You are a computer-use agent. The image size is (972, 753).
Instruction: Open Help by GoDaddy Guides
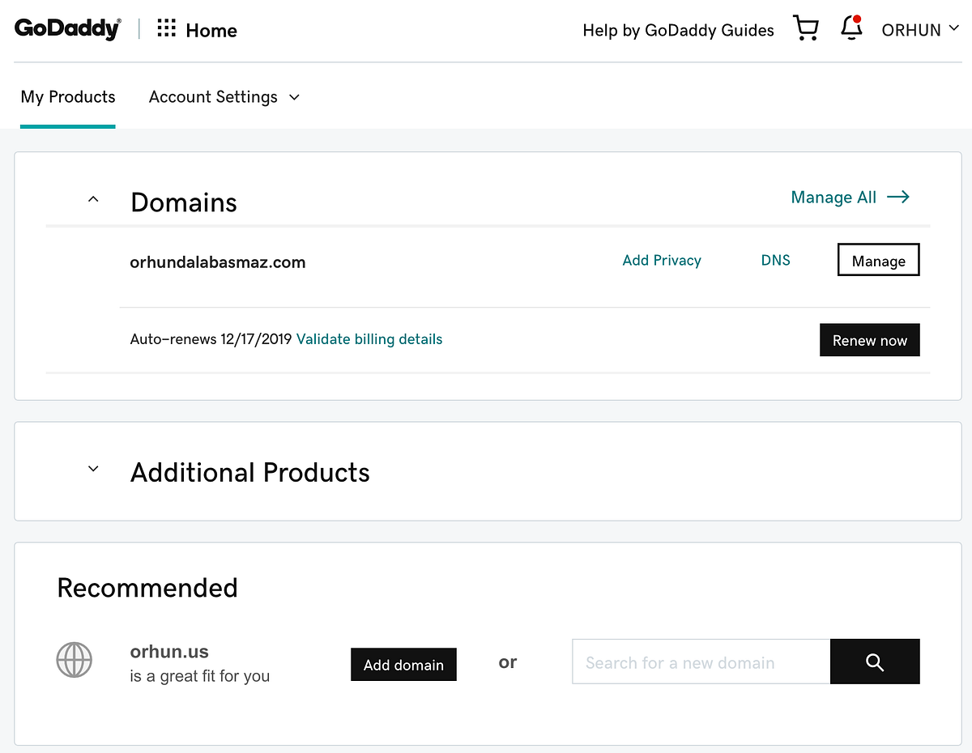678,30
